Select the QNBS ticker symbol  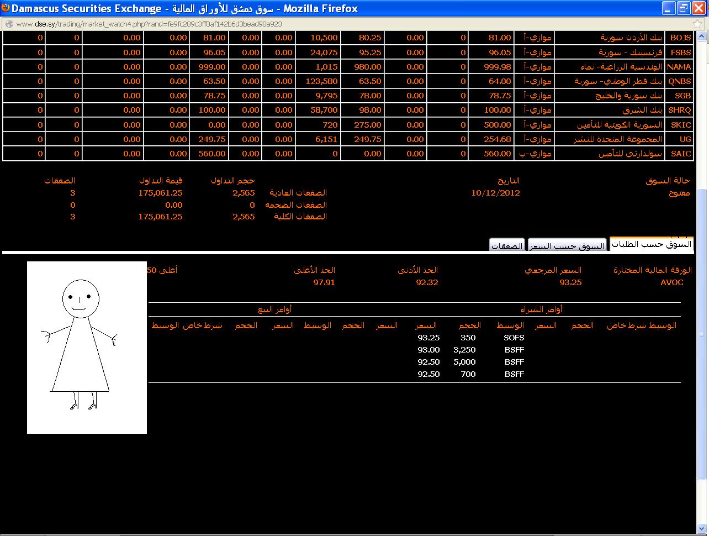point(680,81)
